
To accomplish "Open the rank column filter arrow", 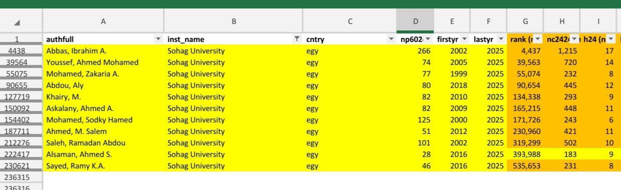I will click(538, 39).
